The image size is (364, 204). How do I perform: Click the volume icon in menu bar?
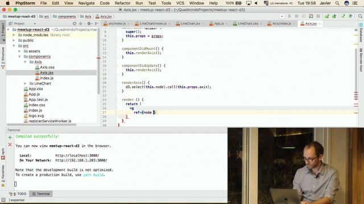[x=256, y=3]
